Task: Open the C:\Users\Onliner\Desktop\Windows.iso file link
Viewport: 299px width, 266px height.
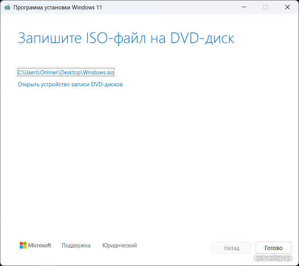Action: tap(66, 72)
